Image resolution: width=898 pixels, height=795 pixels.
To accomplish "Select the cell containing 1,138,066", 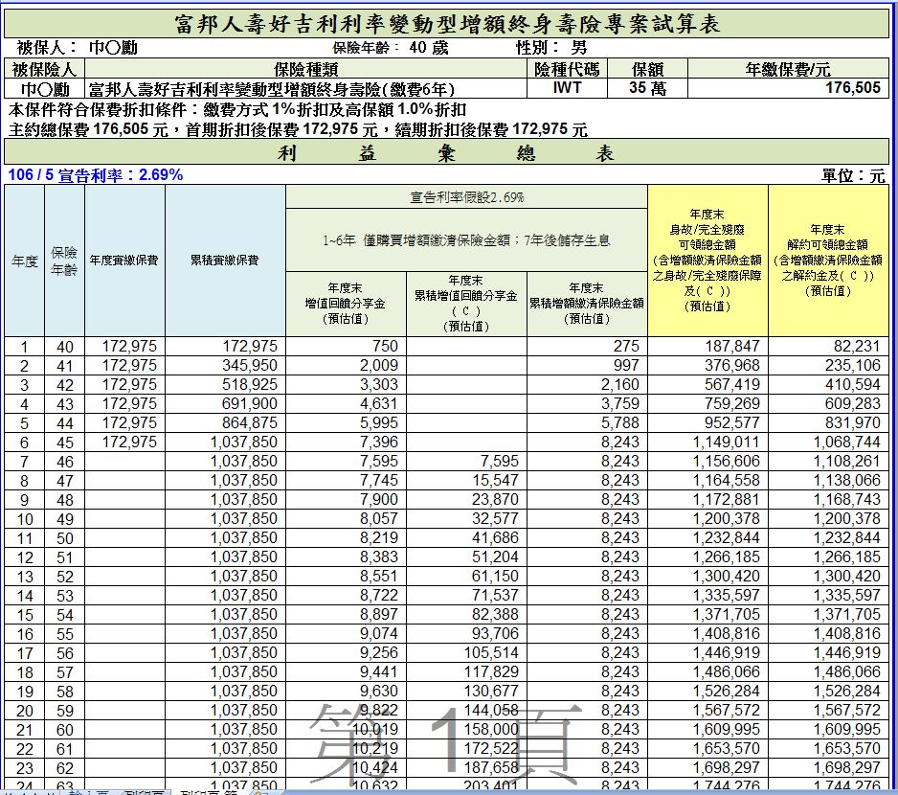I will point(828,480).
